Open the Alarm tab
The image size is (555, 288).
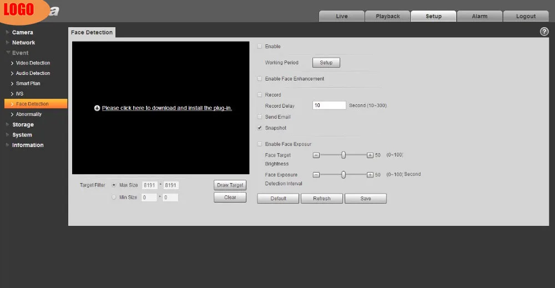[x=480, y=16]
